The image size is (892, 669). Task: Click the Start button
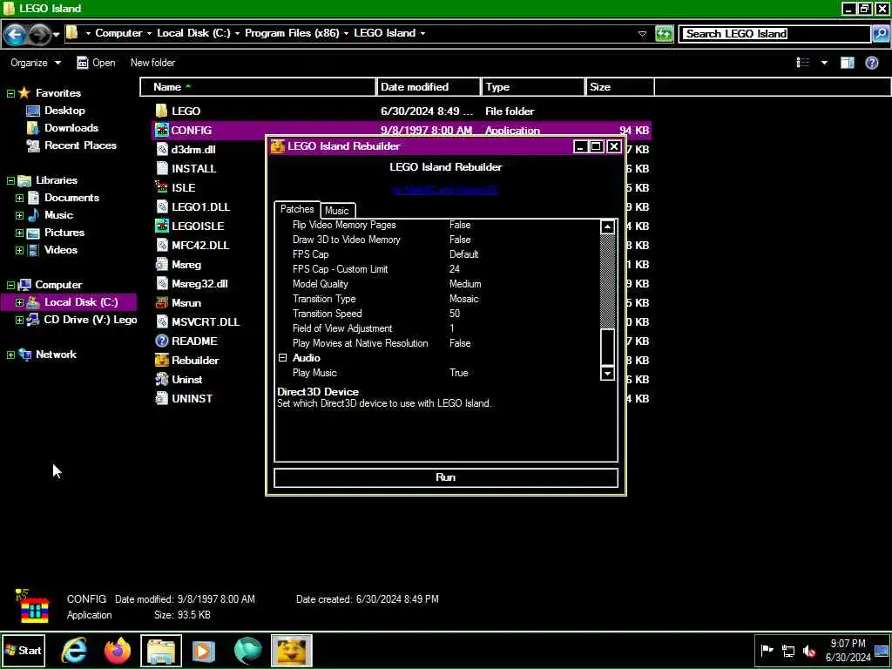(24, 651)
